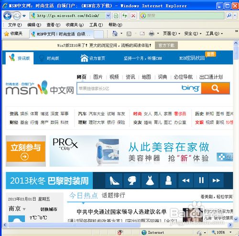Image resolution: width=239 pixels, height=236 pixels.
Task: Click the fast-forward next slide button
Action: [x=216, y=181]
